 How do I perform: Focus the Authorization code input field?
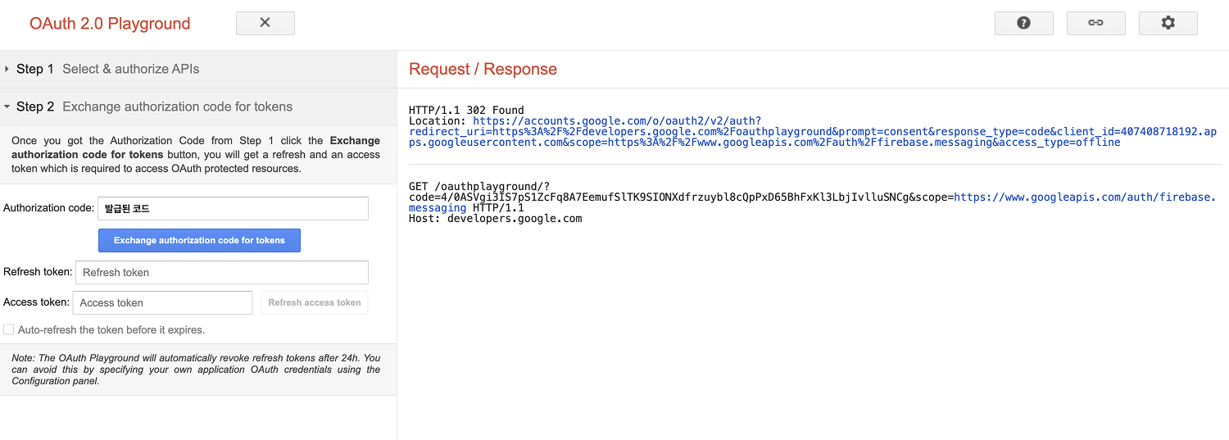[233, 208]
